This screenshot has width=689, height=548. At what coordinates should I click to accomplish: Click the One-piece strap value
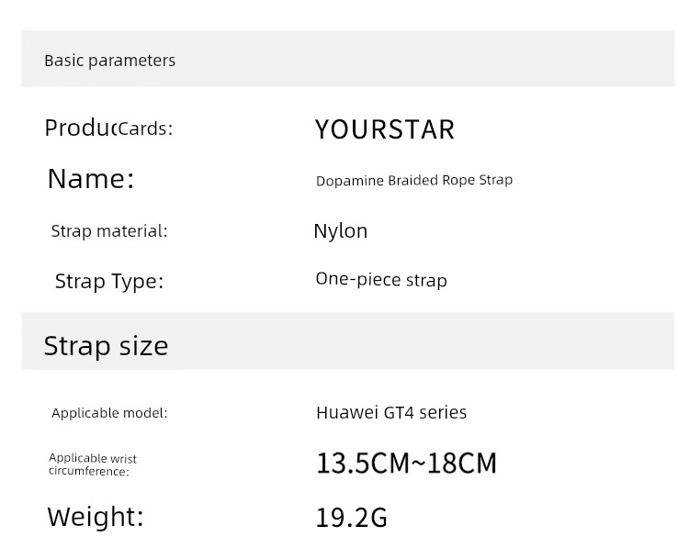click(380, 280)
